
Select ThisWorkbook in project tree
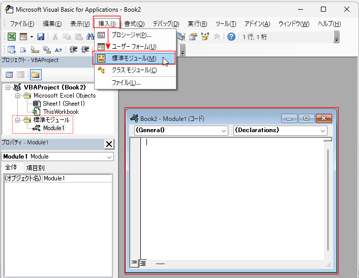click(61, 112)
